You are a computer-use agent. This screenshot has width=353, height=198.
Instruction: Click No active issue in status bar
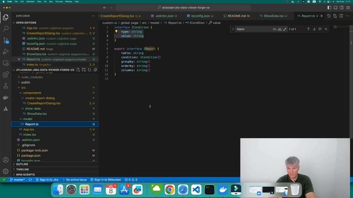tap(75, 180)
